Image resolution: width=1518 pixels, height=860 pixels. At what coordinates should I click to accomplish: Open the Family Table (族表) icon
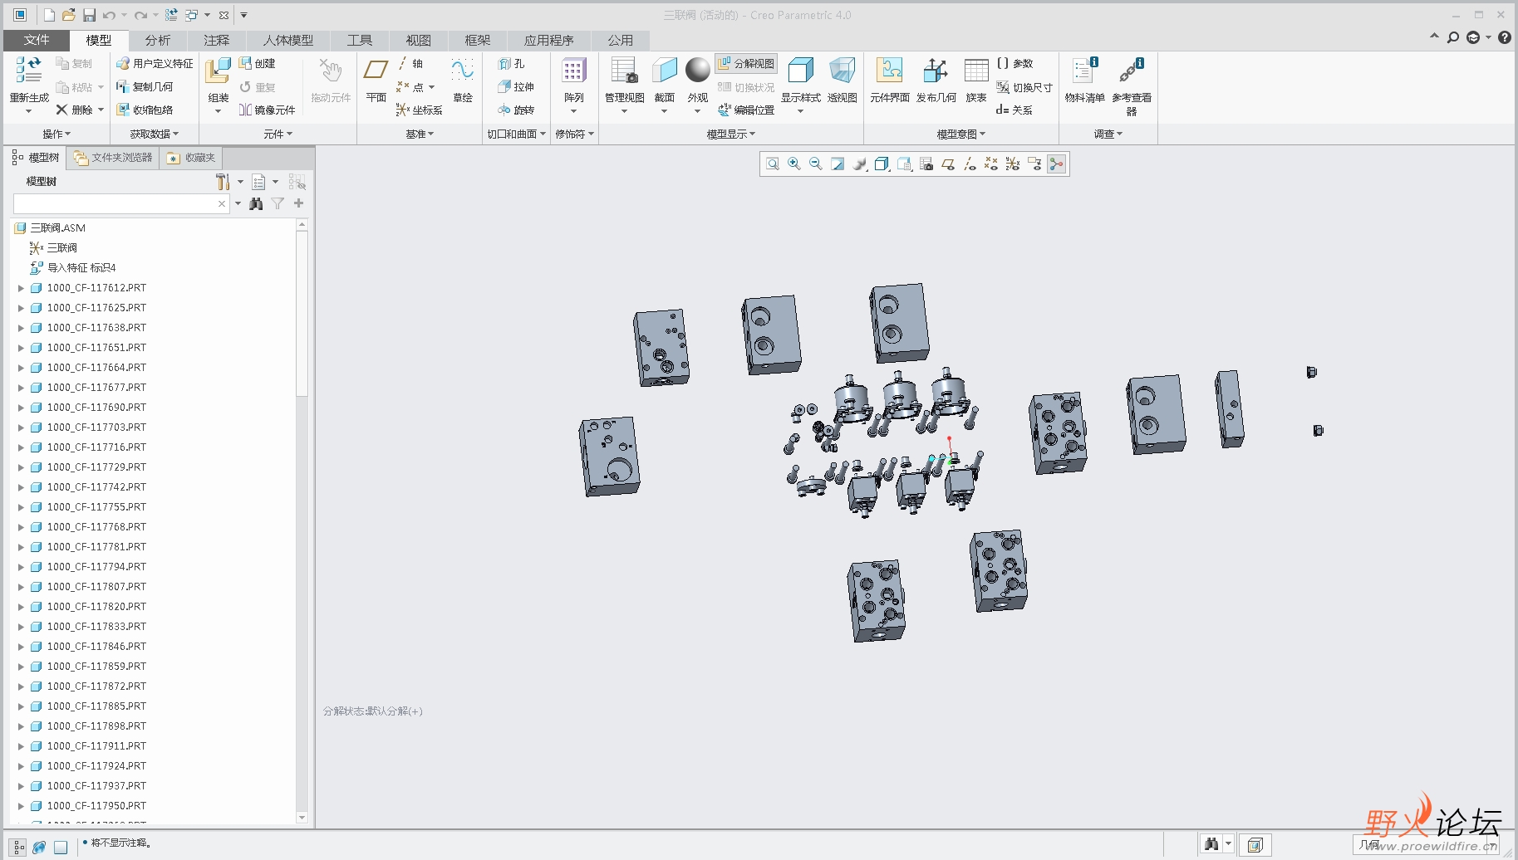click(976, 71)
